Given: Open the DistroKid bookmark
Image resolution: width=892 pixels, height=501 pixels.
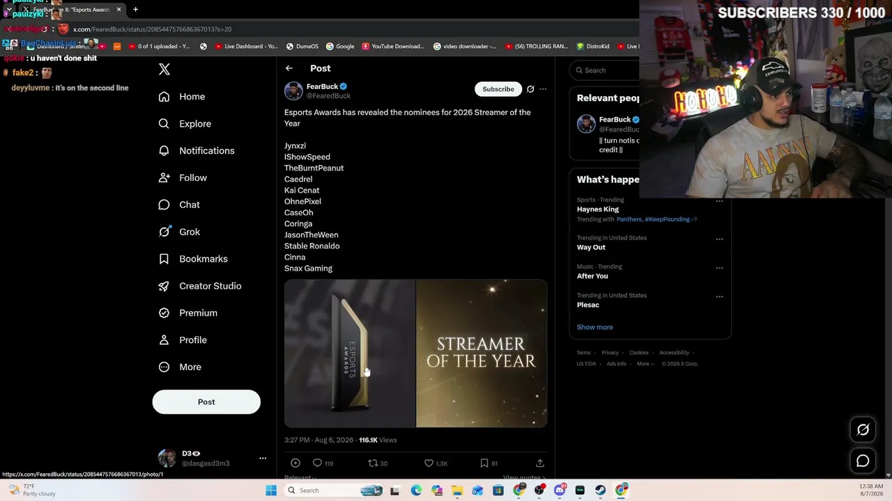Looking at the screenshot, I should click(x=592, y=47).
